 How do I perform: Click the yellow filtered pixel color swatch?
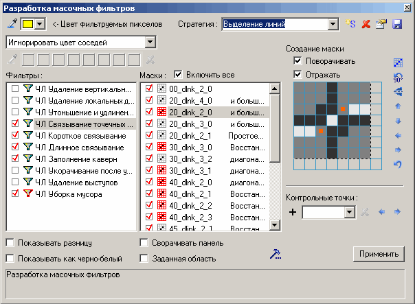click(x=27, y=24)
